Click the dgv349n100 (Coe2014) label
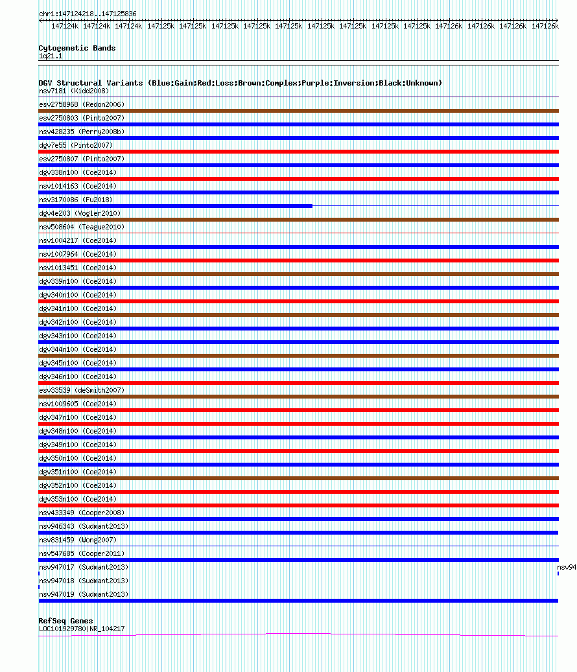The height and width of the screenshot is (672, 577). pos(78,445)
